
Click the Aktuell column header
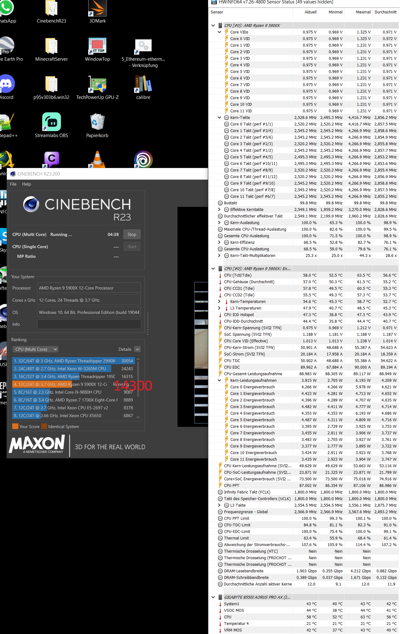point(306,12)
